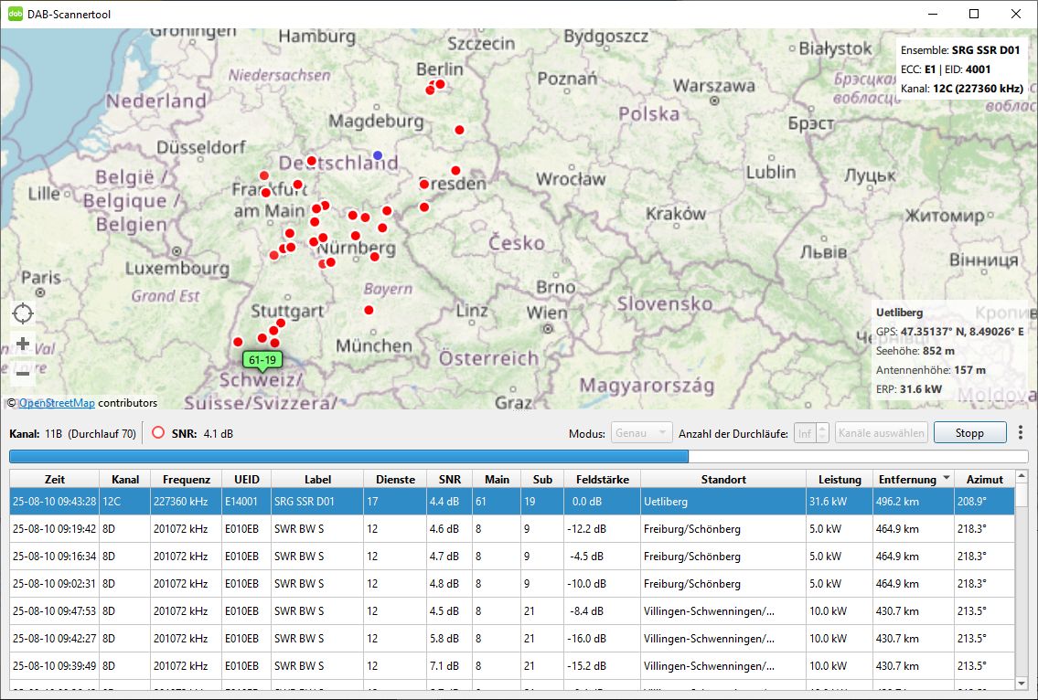Open the Modus dropdown
This screenshot has width=1038, height=700.
[641, 433]
